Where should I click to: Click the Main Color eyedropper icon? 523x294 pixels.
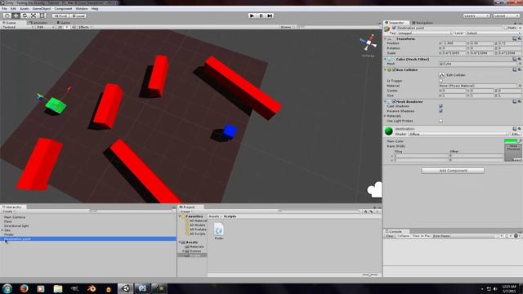(520, 141)
